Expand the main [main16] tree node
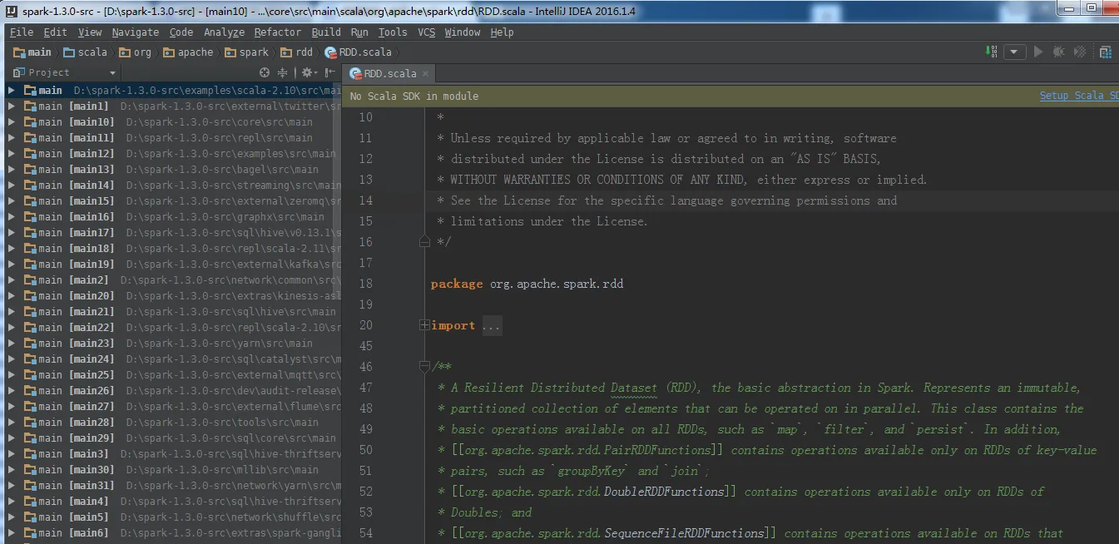This screenshot has width=1119, height=544. pyautogui.click(x=12, y=216)
